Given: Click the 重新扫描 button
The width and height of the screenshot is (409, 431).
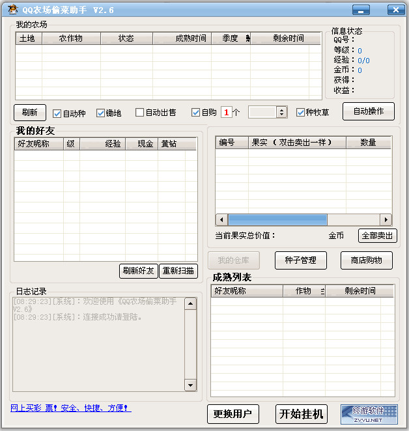Looking at the screenshot, I should (178, 271).
